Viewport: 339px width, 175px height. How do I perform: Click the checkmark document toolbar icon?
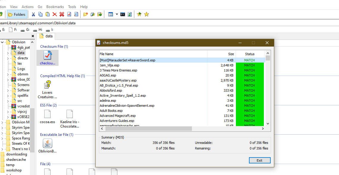(x=69, y=15)
